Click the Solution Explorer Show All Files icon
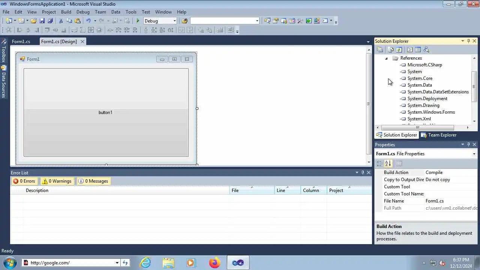This screenshot has height=270, width=480. coord(391,50)
